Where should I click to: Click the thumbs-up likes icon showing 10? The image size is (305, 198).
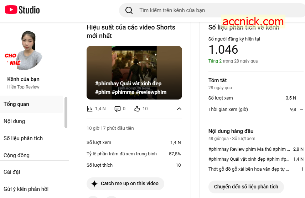[137, 109]
